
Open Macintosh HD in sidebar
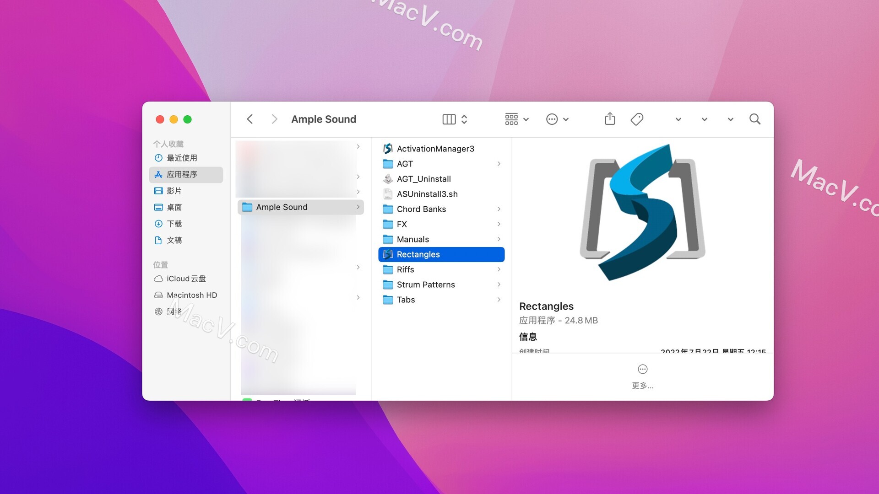186,295
